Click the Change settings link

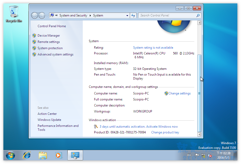pyautogui.click(x=179, y=93)
